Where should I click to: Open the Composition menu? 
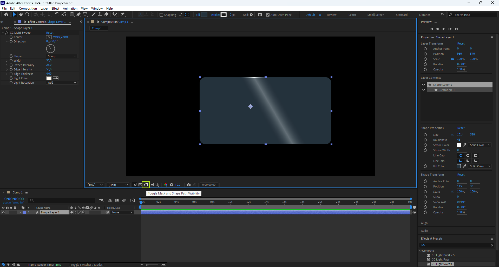click(x=28, y=9)
